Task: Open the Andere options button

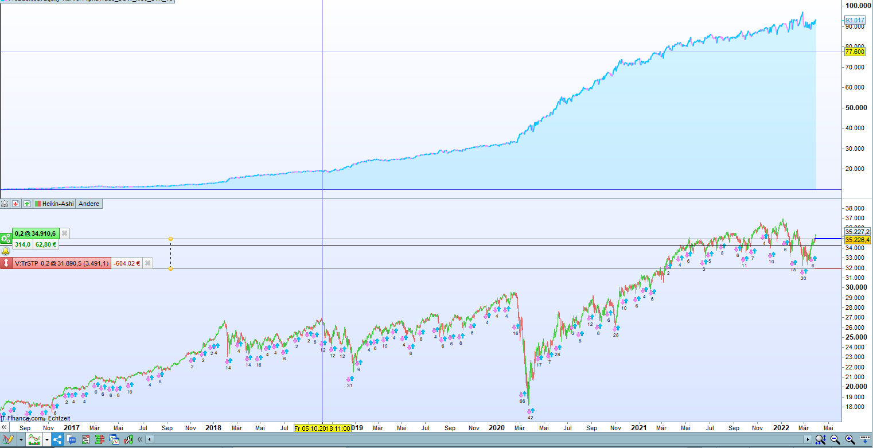Action: click(89, 204)
